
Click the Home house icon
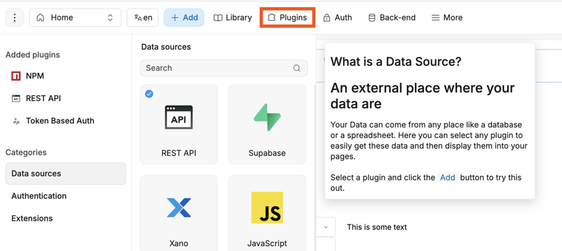coord(40,18)
